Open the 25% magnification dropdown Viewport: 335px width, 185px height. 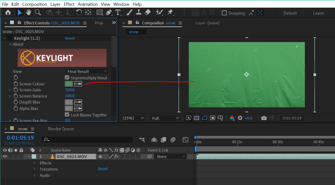133,118
